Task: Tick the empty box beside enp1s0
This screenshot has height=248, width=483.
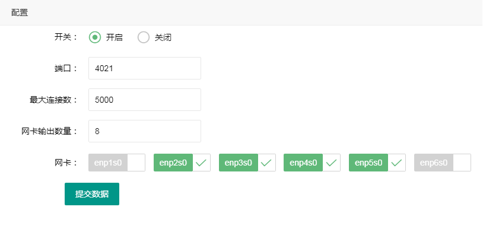Action: (x=136, y=163)
